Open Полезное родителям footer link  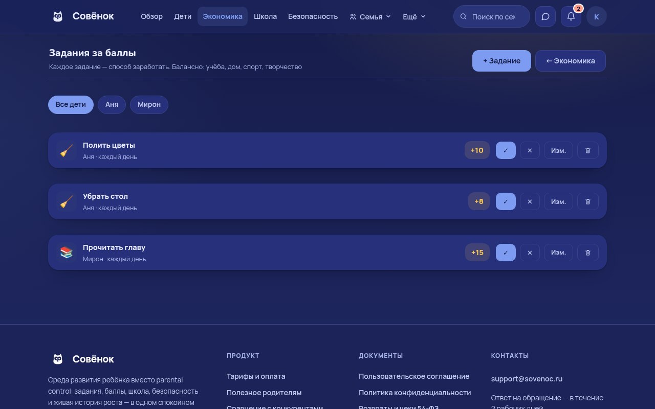(264, 393)
